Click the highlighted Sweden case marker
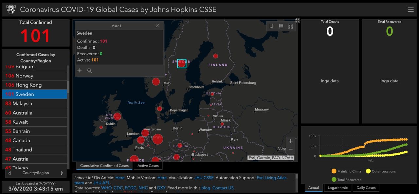The image size is (419, 194). [182, 63]
